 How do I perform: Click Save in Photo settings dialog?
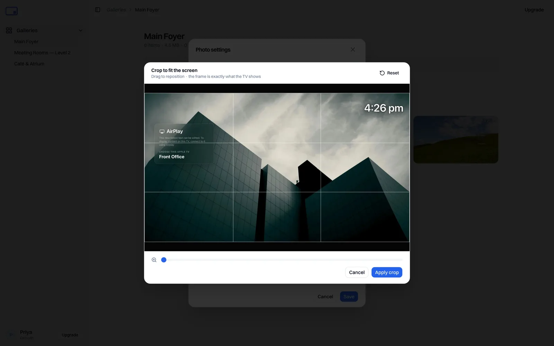click(x=349, y=297)
